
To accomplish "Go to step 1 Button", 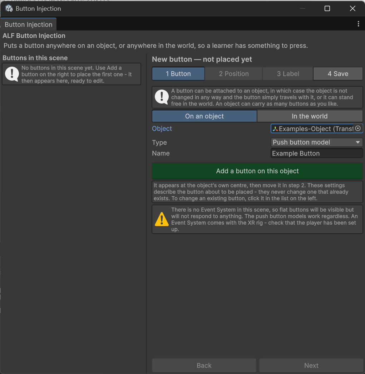I will pyautogui.click(x=178, y=74).
